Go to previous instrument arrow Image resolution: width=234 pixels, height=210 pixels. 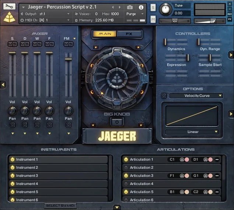coord(113,7)
